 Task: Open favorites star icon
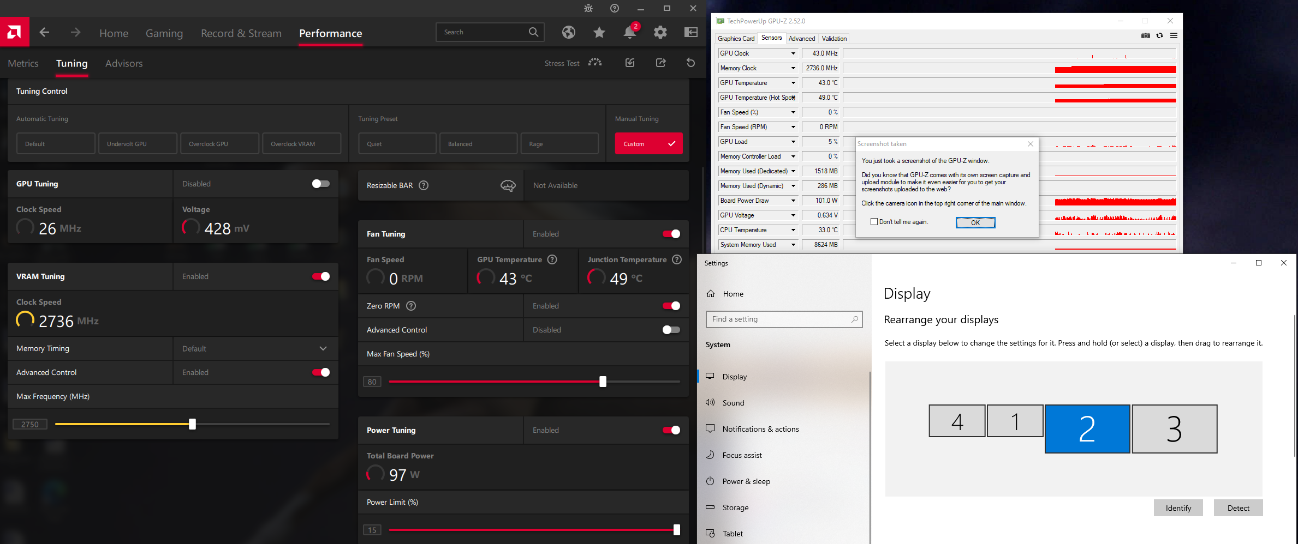pyautogui.click(x=599, y=33)
